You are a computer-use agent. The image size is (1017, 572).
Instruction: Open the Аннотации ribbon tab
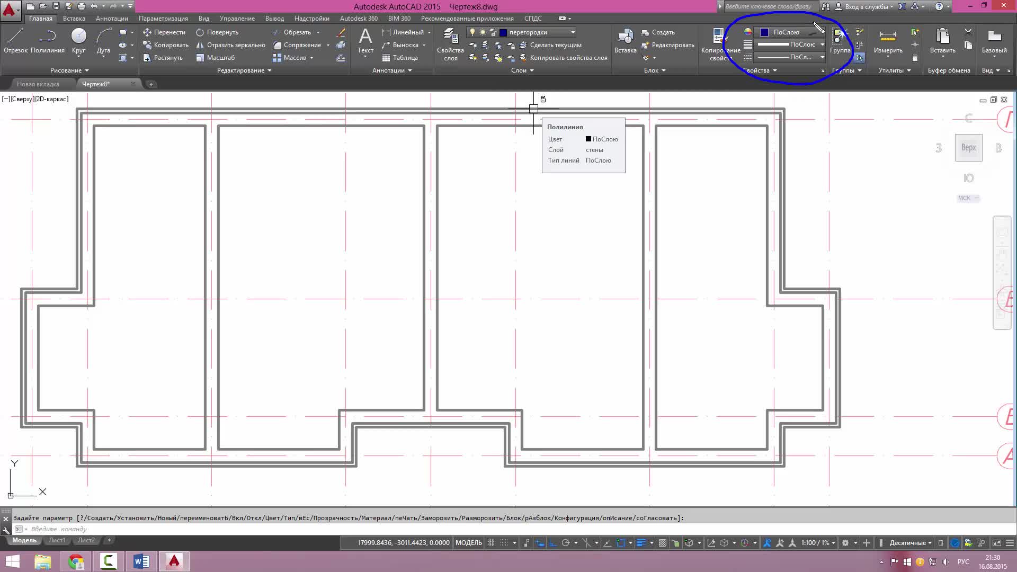112,19
